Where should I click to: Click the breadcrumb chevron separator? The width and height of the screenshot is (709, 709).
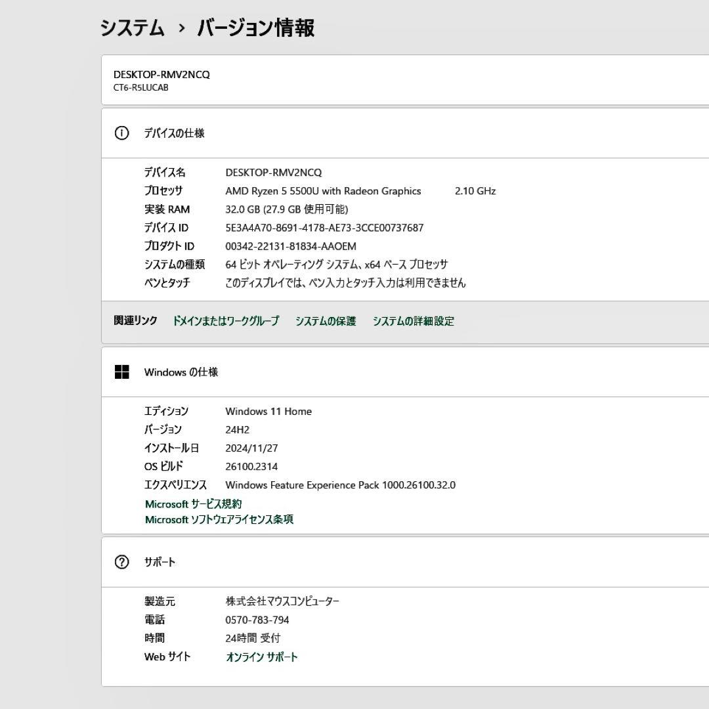181,28
